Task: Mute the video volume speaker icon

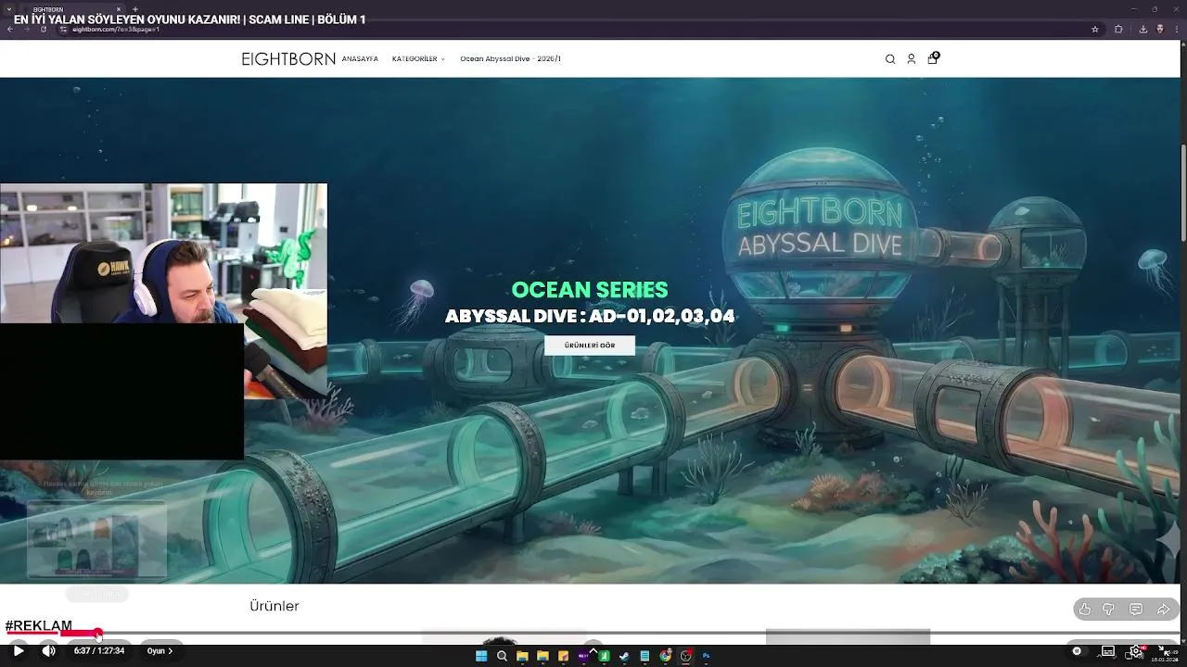Action: 49,650
